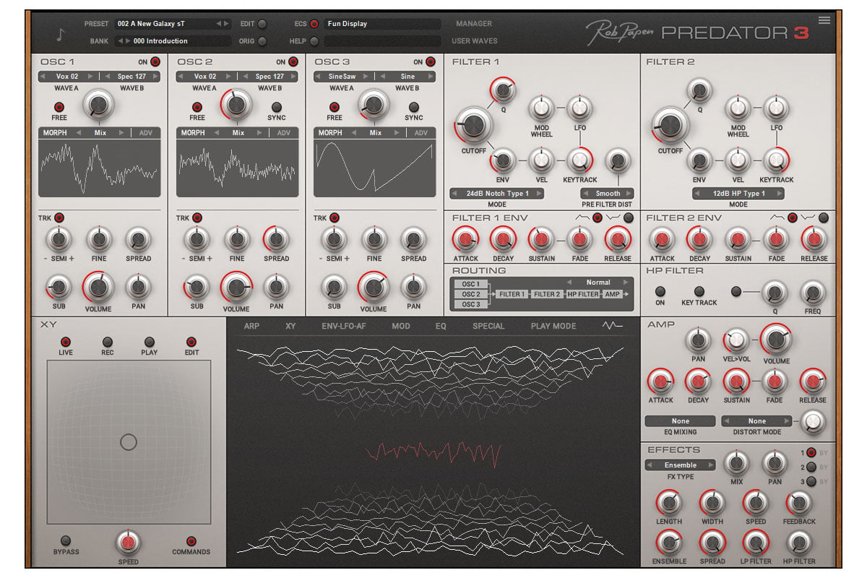Viewport: 867px width, 578px height.
Task: Open USER WAVES
Action: click(x=475, y=41)
